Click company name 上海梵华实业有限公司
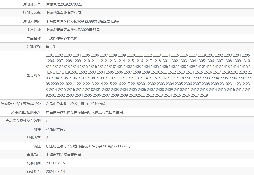Screen dimensions: 254x175 pos(63,13)
